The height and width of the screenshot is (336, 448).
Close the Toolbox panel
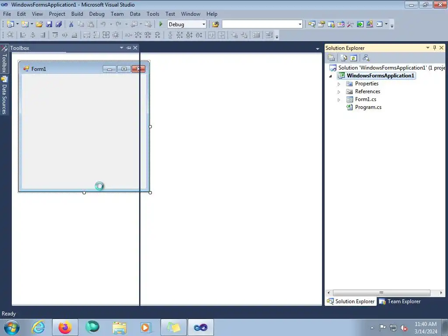[135, 48]
